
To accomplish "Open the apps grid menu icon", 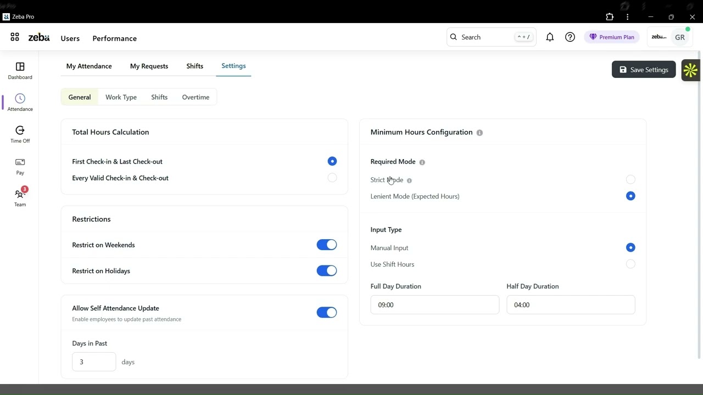I will (x=15, y=37).
